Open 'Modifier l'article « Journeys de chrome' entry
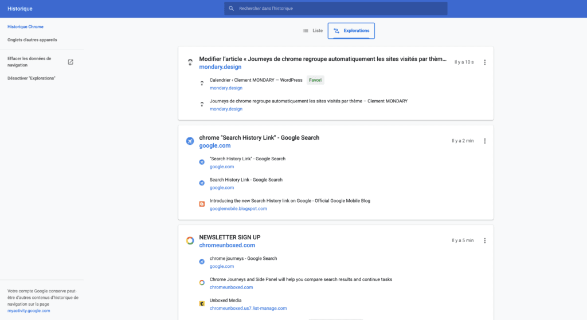 point(323,59)
